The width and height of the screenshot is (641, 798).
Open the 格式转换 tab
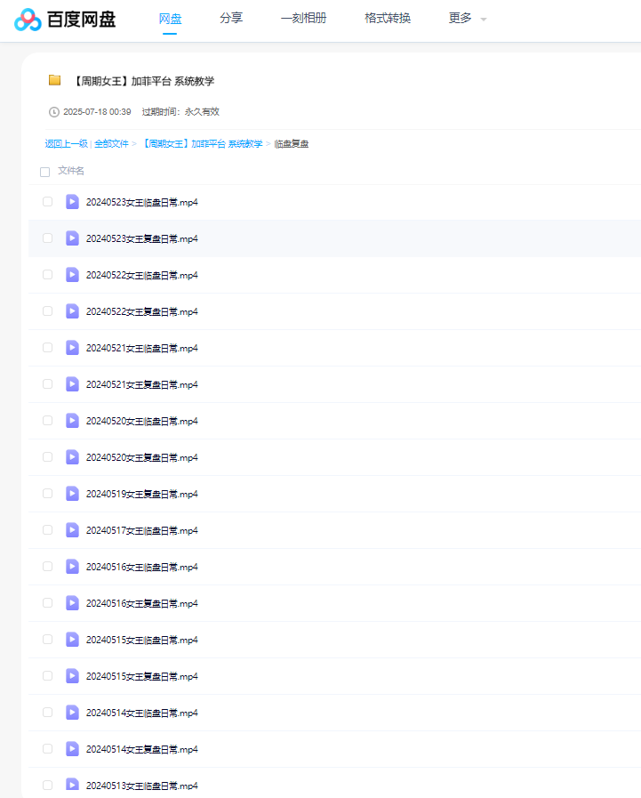click(388, 18)
